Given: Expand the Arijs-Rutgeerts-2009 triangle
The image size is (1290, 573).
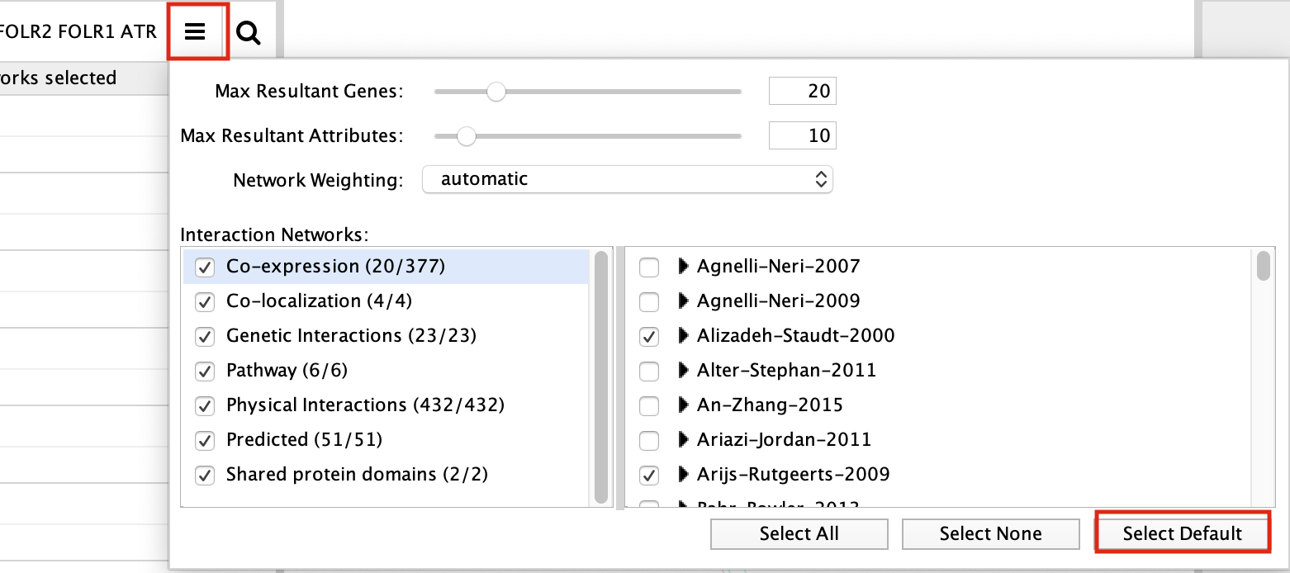Looking at the screenshot, I should [683, 475].
